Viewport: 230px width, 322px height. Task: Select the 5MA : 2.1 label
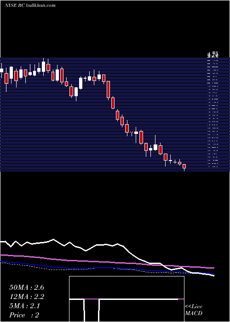click(25, 306)
